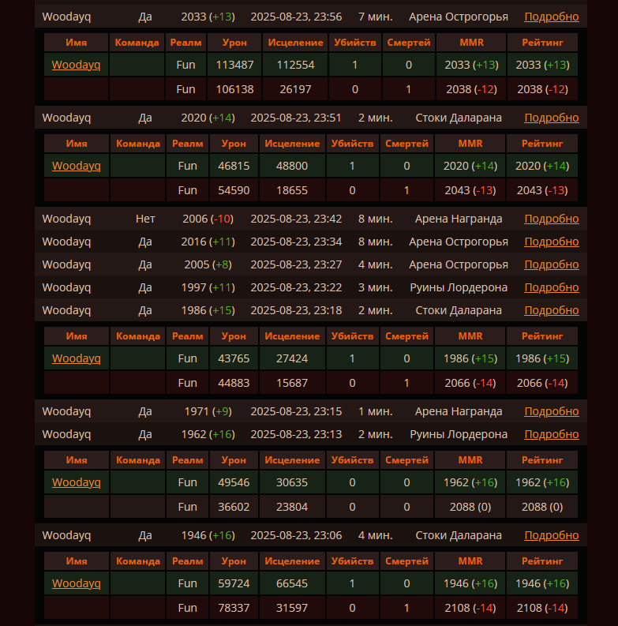Click Арена Острогорья in 23:34 row
618x626 pixels.
click(459, 242)
